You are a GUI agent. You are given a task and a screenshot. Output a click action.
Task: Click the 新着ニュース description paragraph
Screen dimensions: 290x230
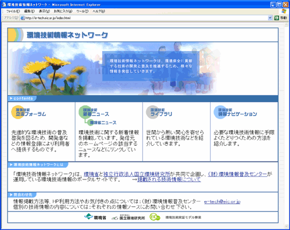[x=108, y=143]
